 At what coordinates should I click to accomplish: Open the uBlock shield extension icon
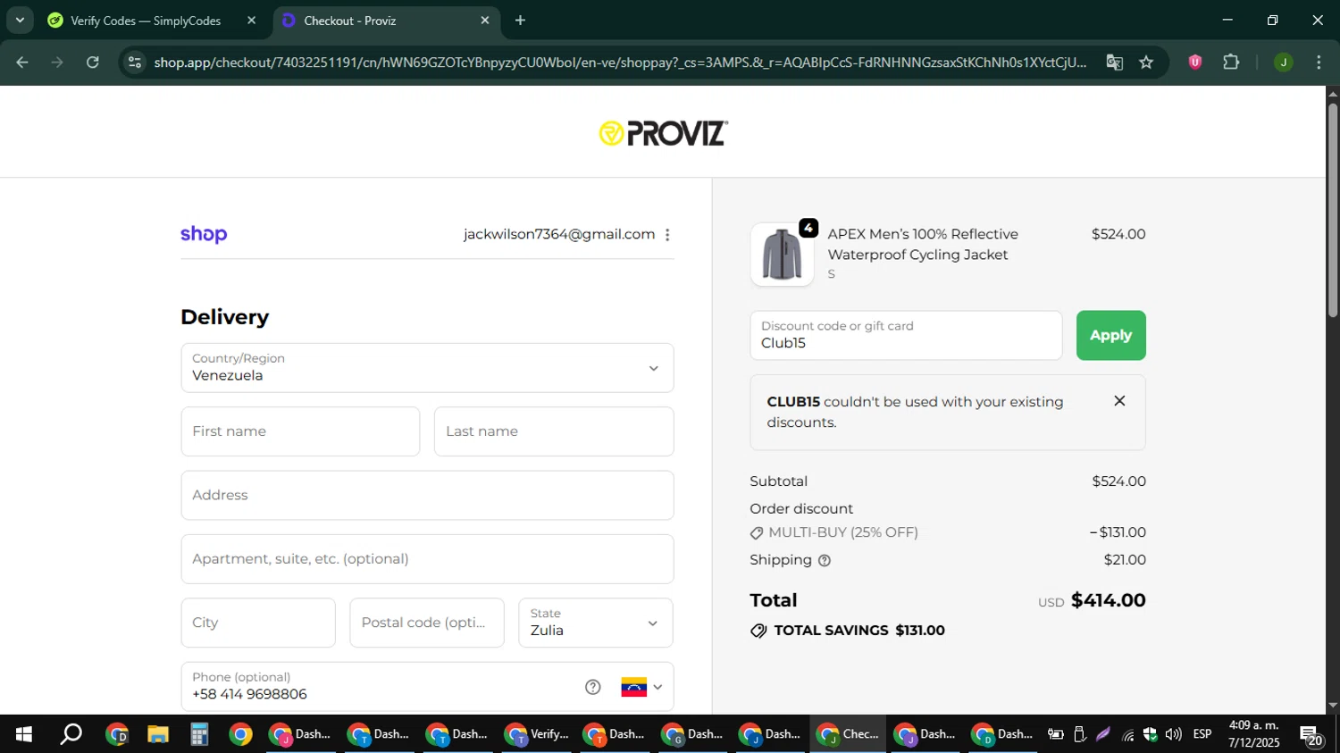tap(1195, 62)
